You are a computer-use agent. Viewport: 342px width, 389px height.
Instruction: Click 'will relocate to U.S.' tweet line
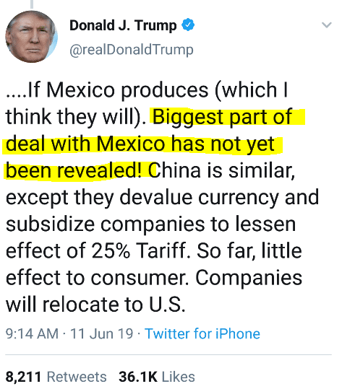pos(95,304)
